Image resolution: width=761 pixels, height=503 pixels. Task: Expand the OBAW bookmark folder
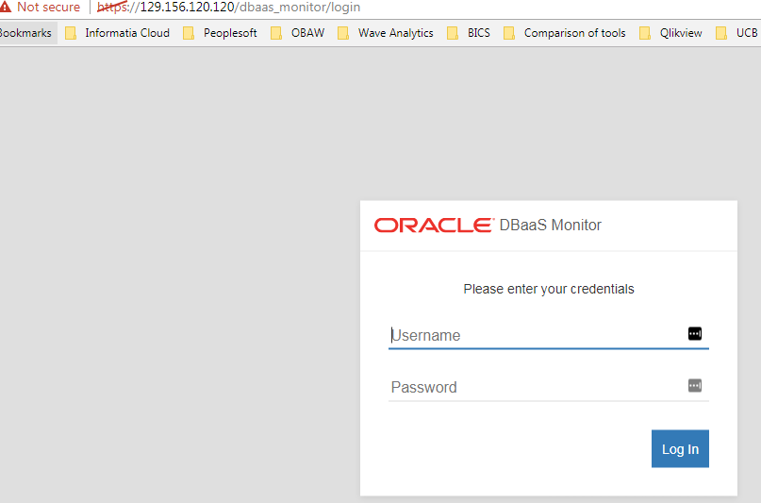tap(296, 33)
